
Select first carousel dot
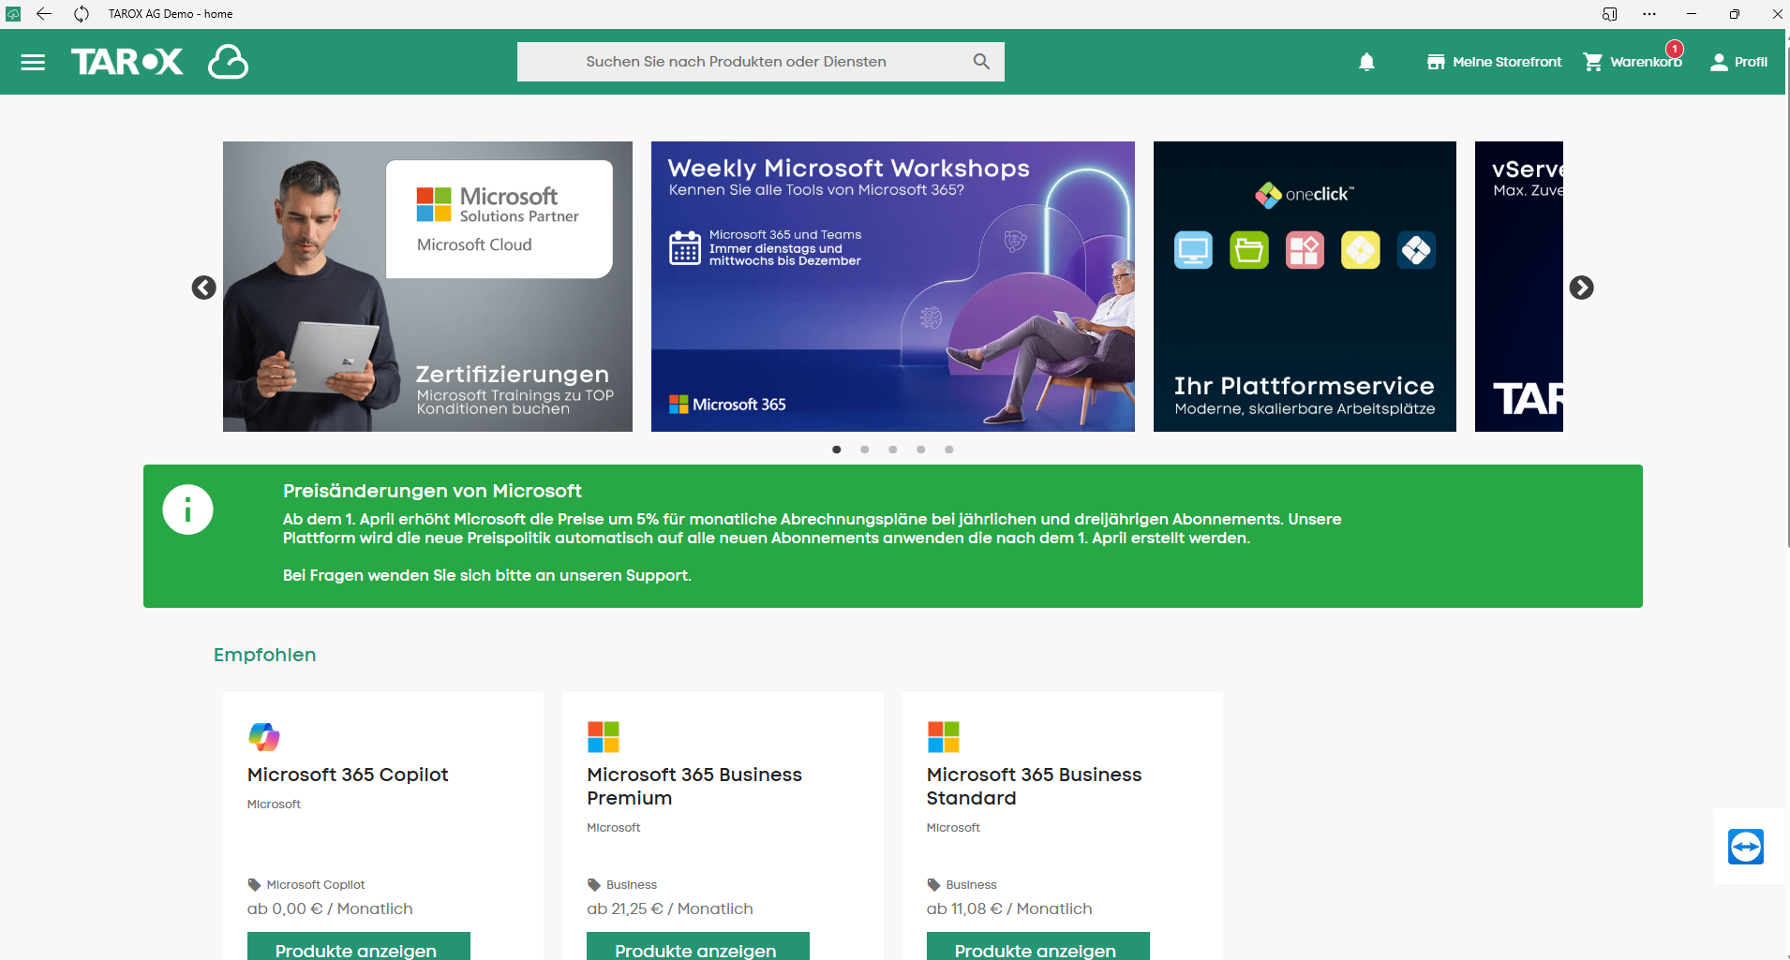click(x=837, y=450)
